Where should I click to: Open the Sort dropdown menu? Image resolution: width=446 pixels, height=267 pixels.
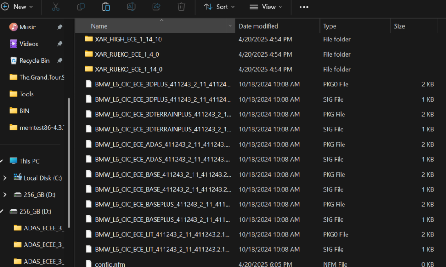pyautogui.click(x=219, y=7)
